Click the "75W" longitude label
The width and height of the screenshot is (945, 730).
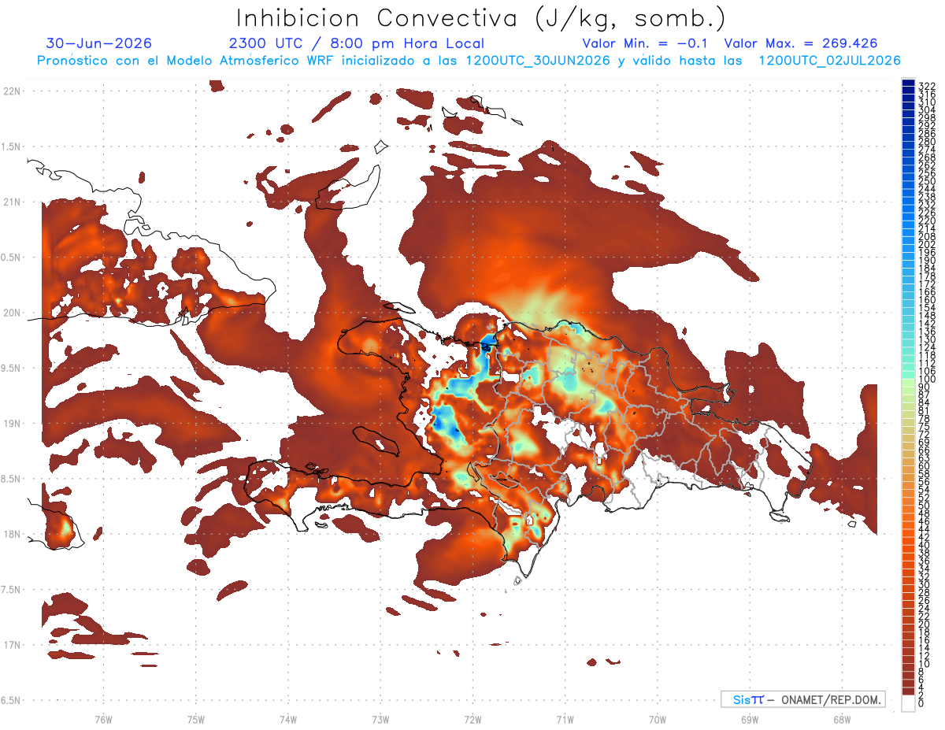[196, 719]
